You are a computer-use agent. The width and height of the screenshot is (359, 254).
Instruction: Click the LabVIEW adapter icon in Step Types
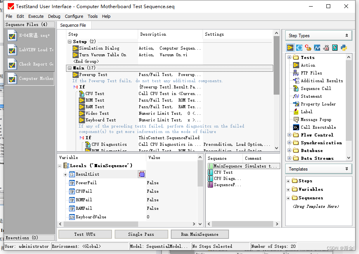(x=290, y=48)
